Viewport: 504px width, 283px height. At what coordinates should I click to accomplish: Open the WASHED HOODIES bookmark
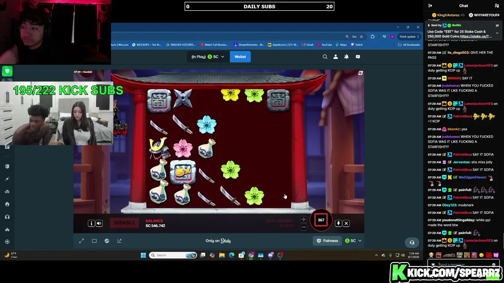point(181,45)
